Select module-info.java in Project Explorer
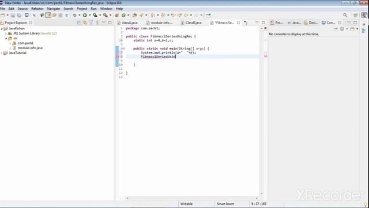The image size is (369, 208). tap(30, 48)
